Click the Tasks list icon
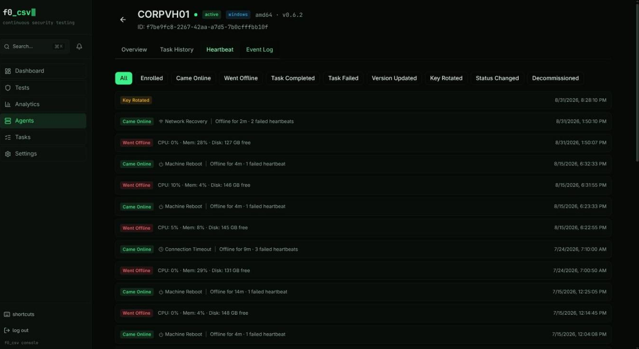Viewport: 639px width, 349px height. [x=8, y=137]
